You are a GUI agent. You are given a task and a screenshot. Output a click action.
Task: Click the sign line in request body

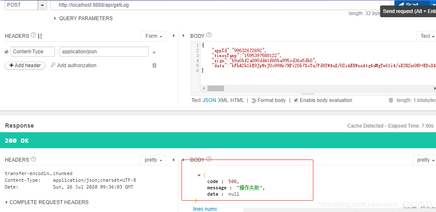point(264,60)
